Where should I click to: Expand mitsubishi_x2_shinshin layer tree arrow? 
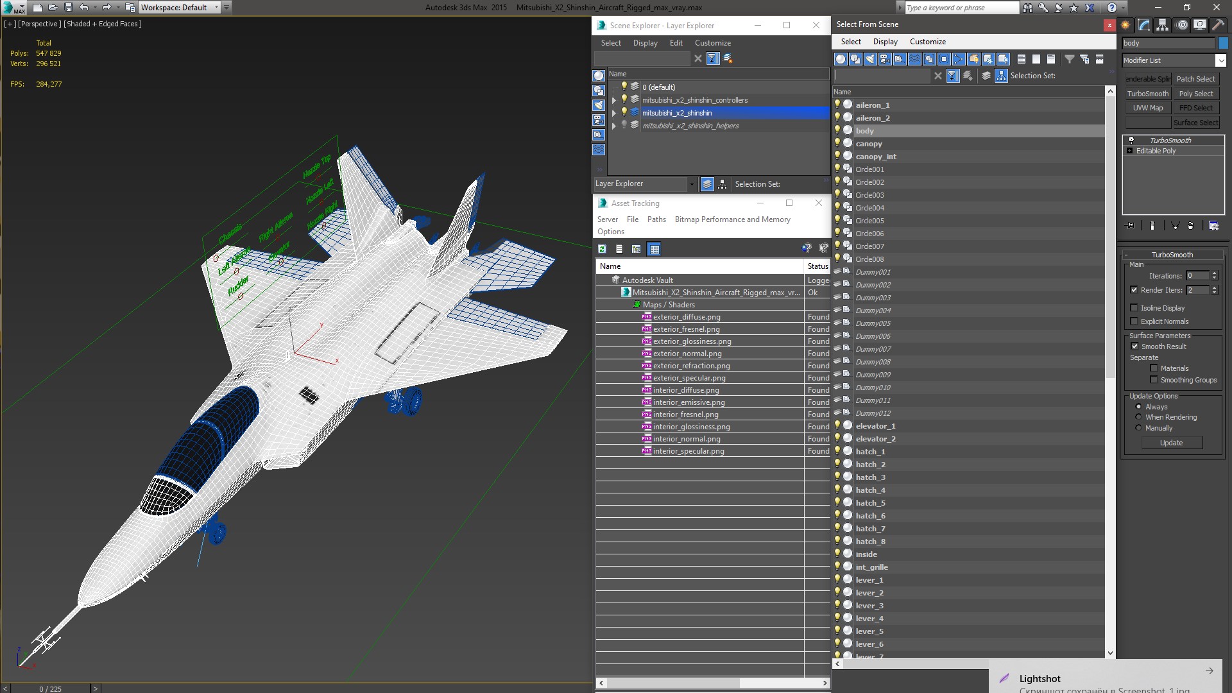pyautogui.click(x=614, y=113)
